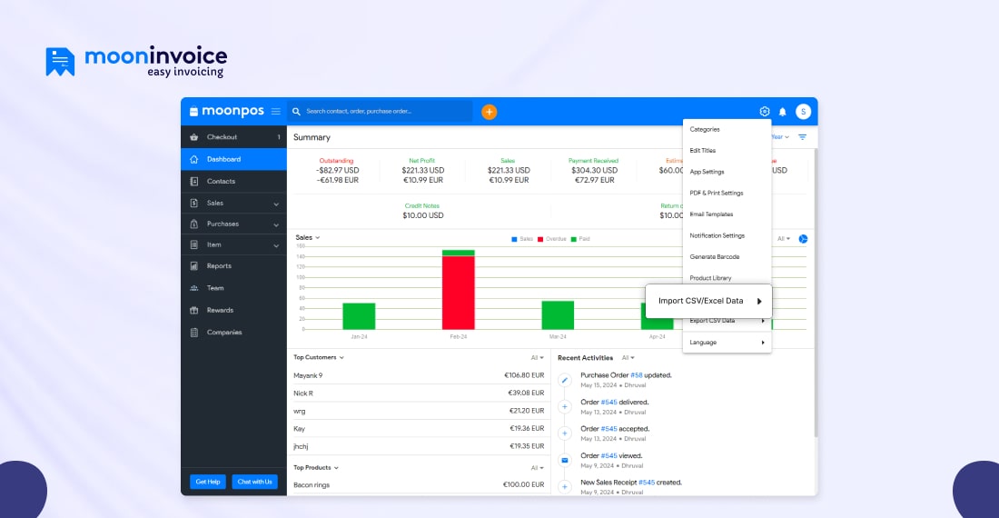Click the Team people icon in sidebar
This screenshot has width=999, height=518.
tap(194, 288)
